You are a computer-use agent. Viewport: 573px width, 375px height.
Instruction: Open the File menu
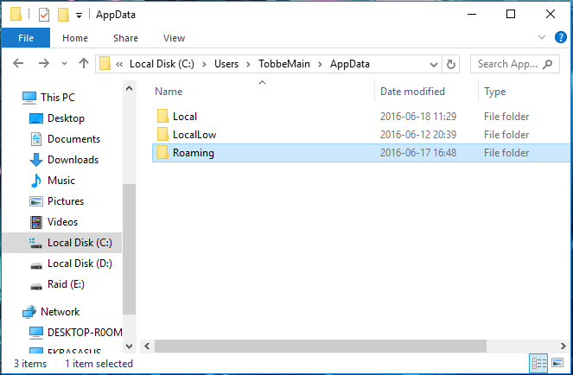pos(26,38)
